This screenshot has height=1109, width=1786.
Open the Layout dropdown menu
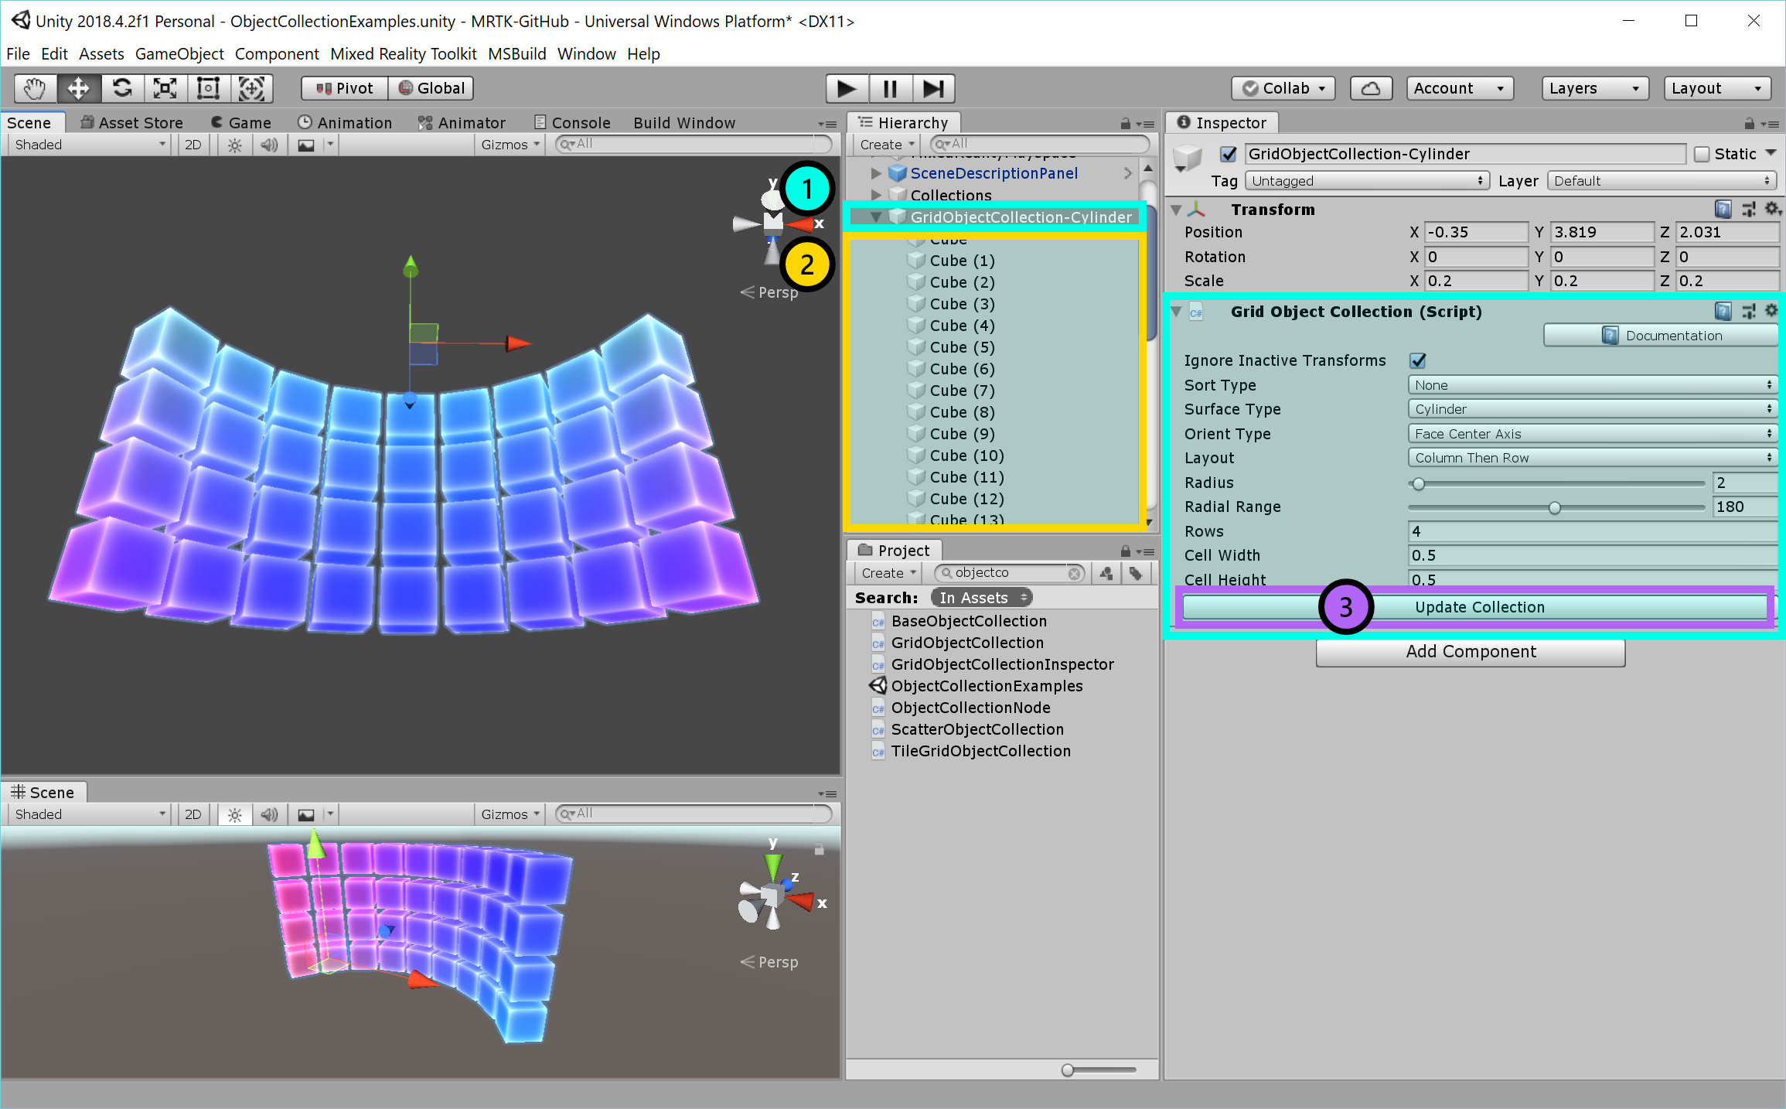[1590, 457]
